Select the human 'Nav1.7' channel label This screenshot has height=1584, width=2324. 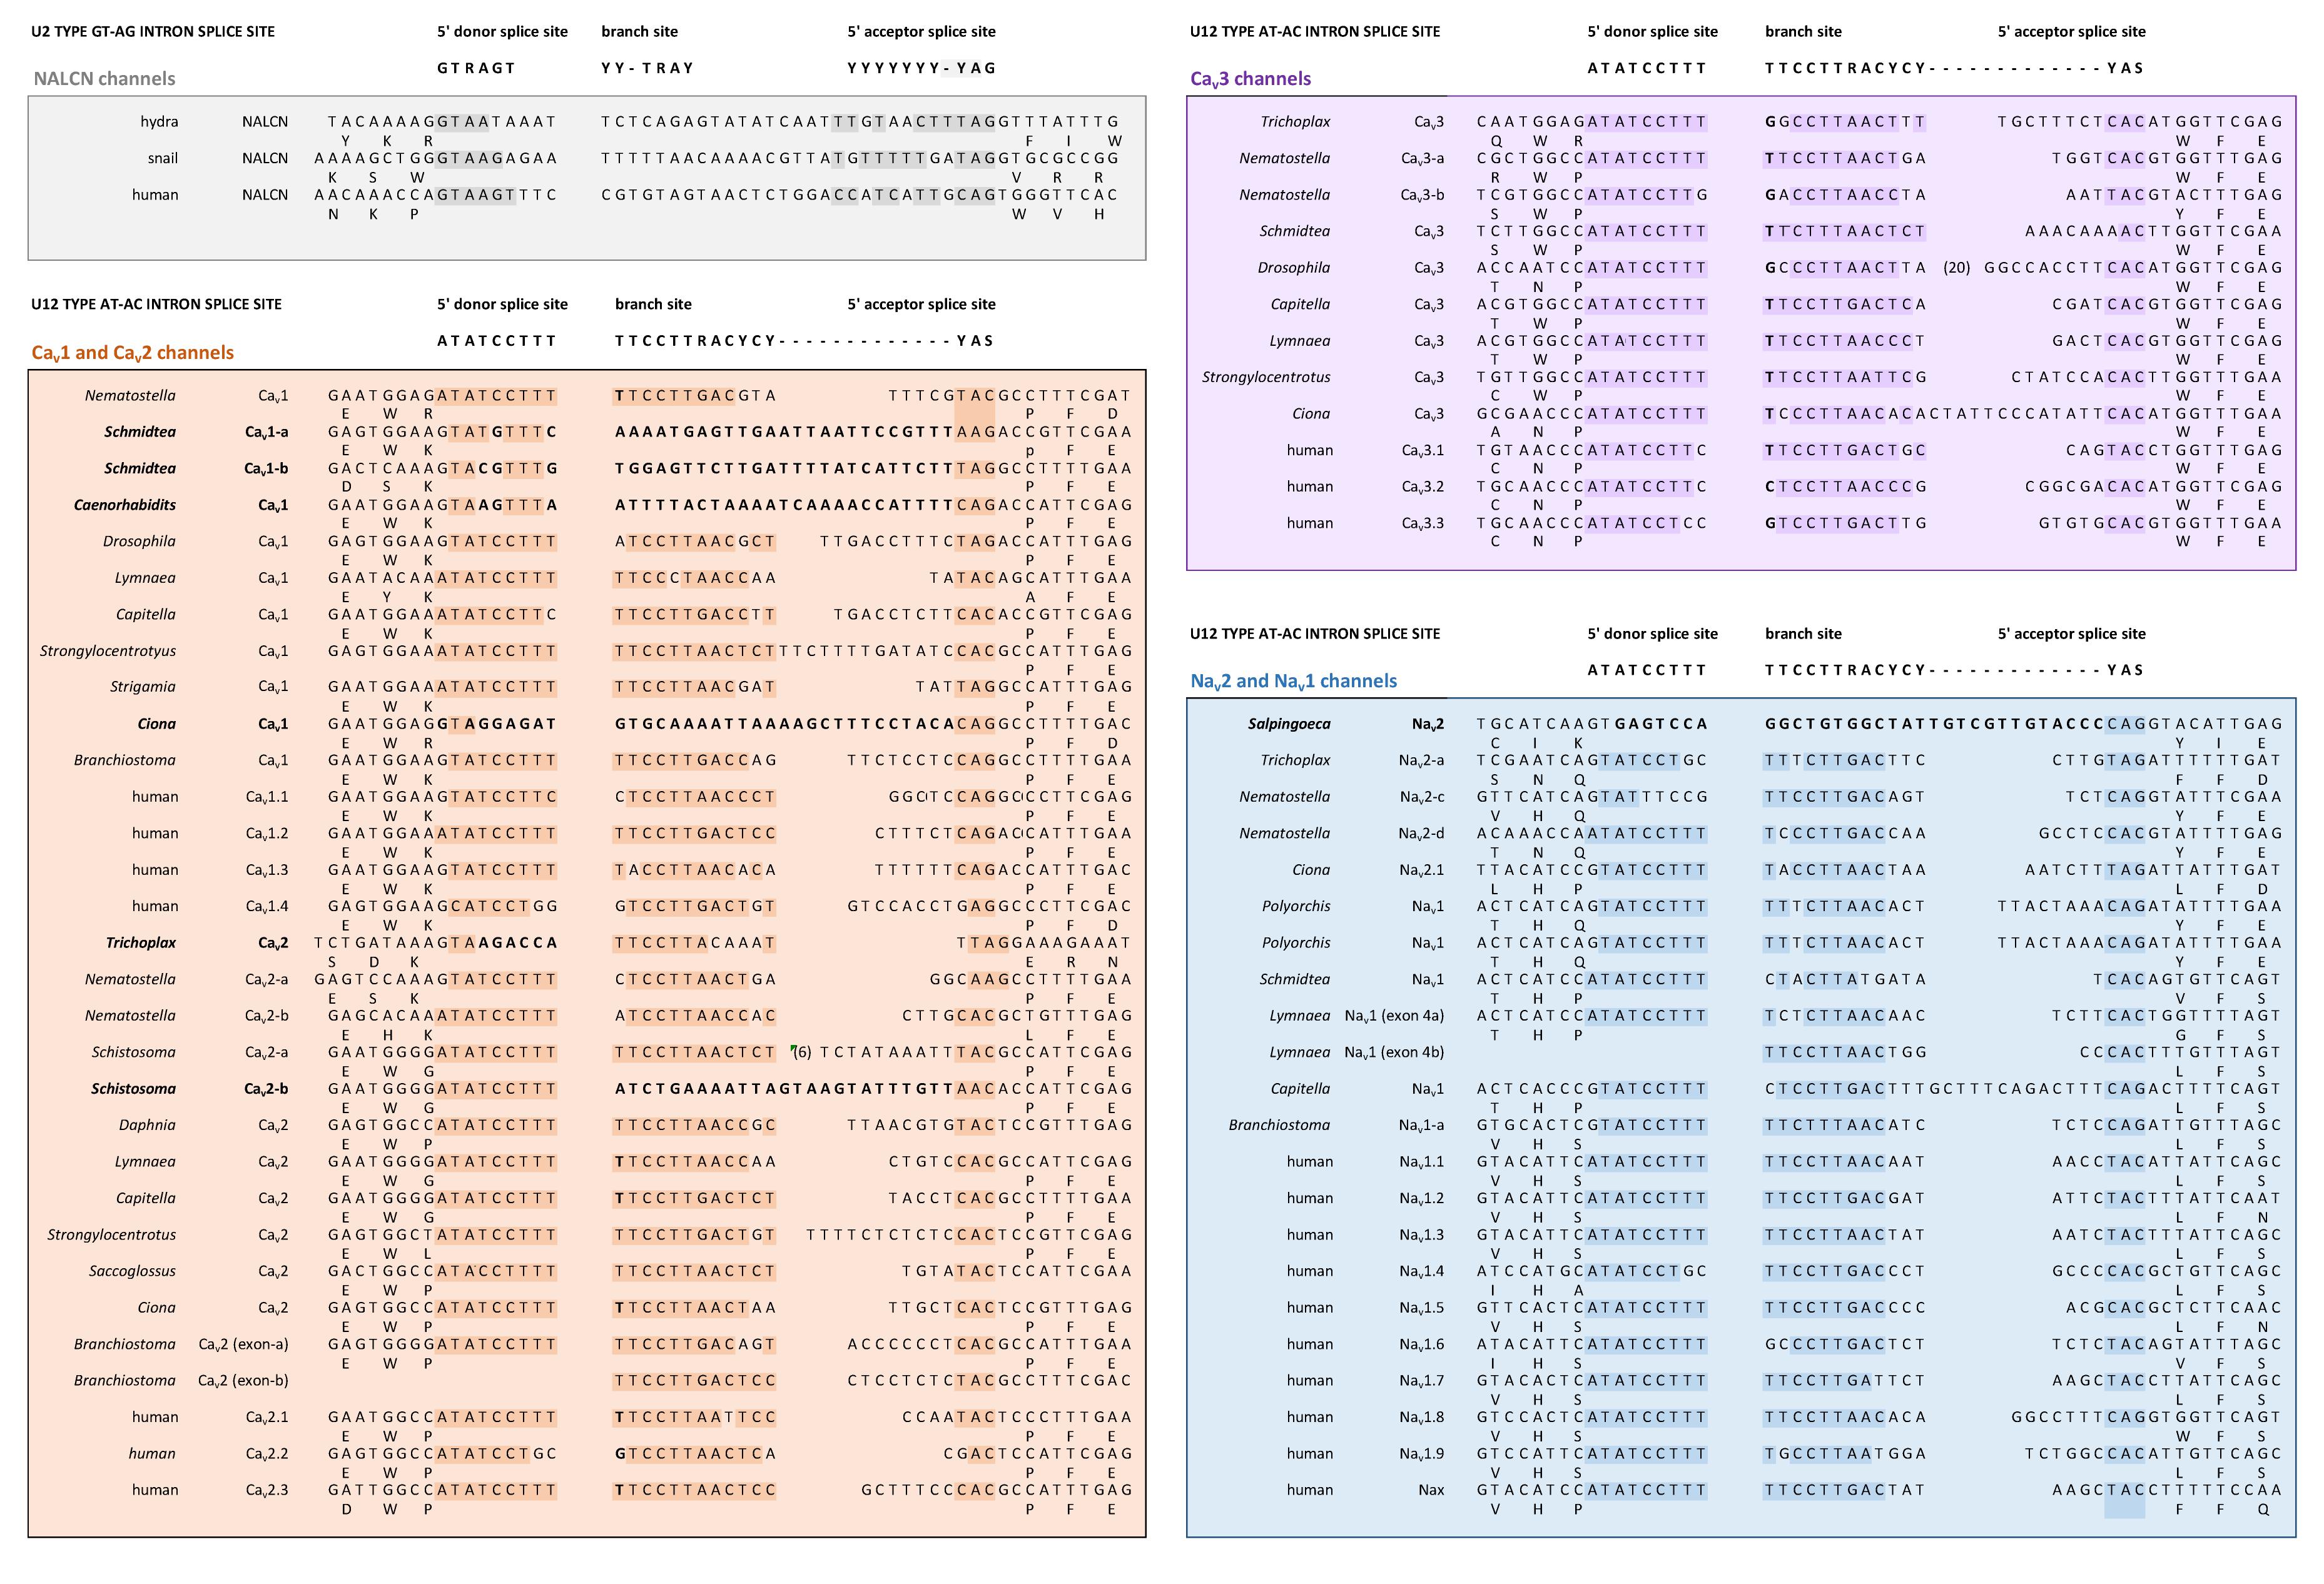1422,1381
